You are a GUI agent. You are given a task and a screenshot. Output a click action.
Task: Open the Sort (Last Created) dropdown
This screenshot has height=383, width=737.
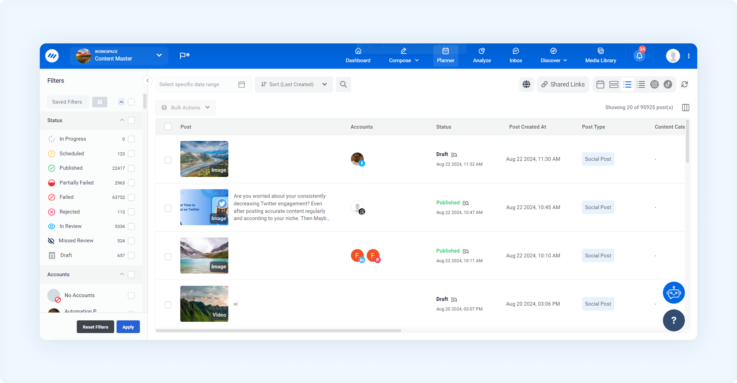(294, 84)
